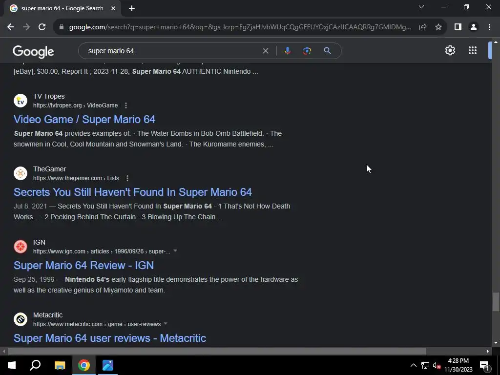Open more options for TheGamer result
This screenshot has width=500, height=375.
coord(127,178)
